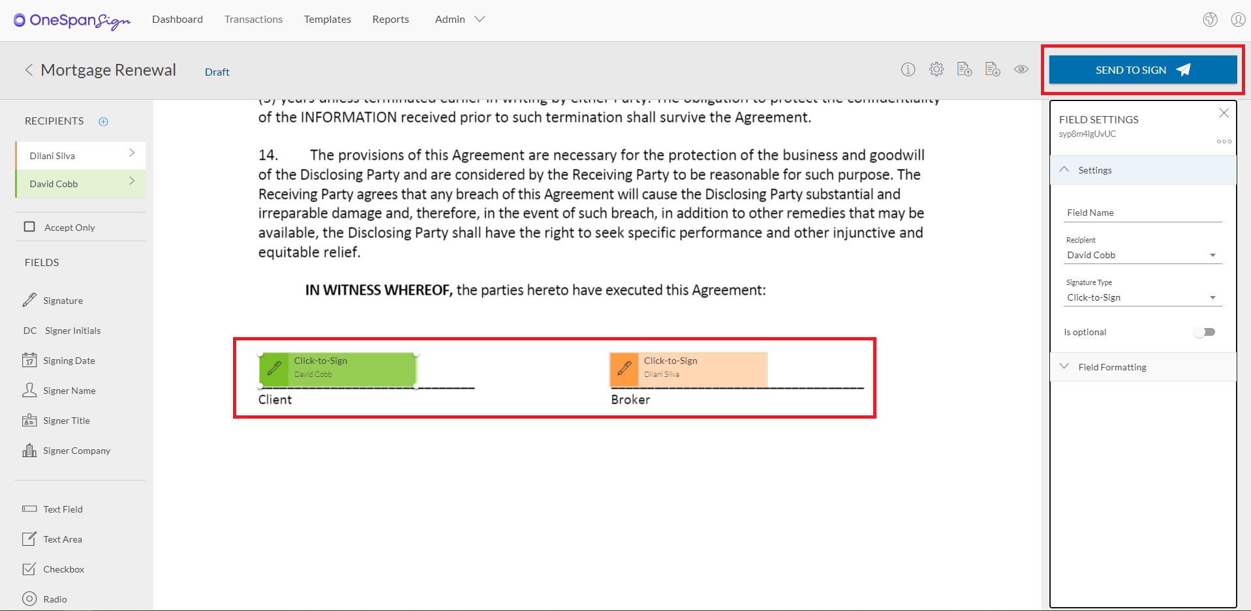The height and width of the screenshot is (611, 1251).
Task: Click the Field Name input
Action: coord(1142,213)
